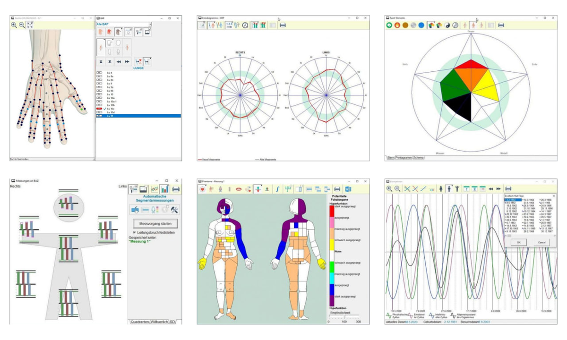Zoom out on the hand image
567x340 pixels.
22,25
